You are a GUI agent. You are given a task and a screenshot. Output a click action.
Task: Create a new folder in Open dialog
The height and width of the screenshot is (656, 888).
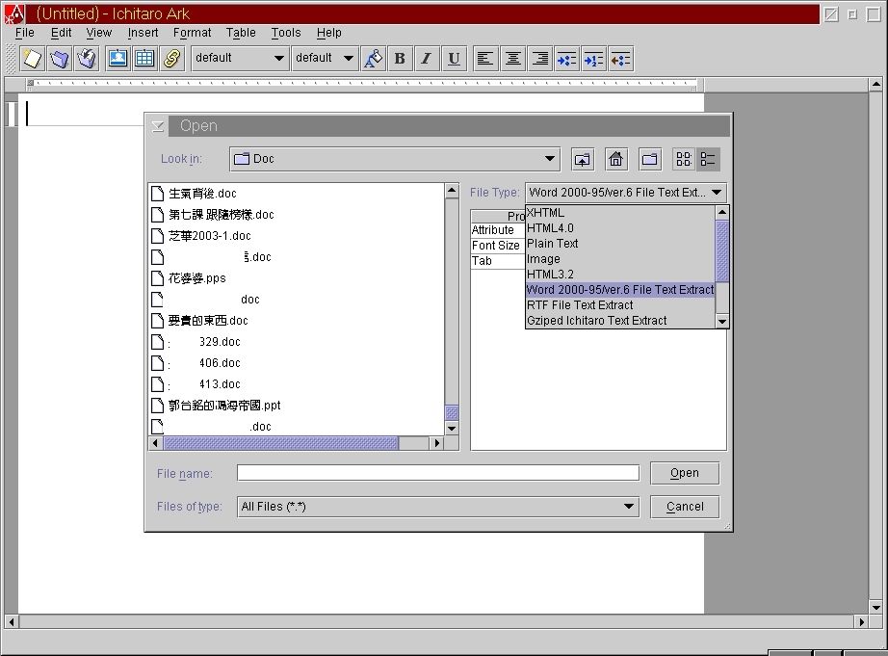[650, 159]
